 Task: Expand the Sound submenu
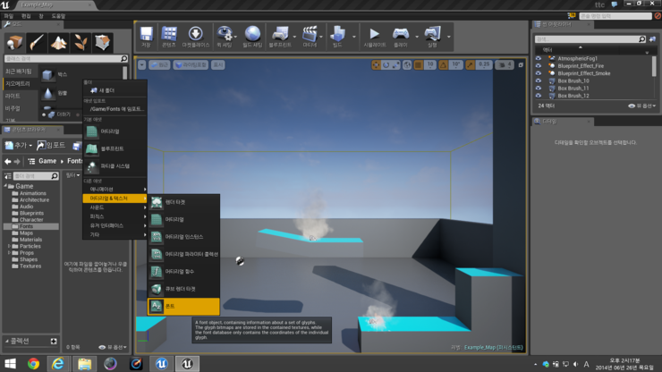tap(115, 207)
